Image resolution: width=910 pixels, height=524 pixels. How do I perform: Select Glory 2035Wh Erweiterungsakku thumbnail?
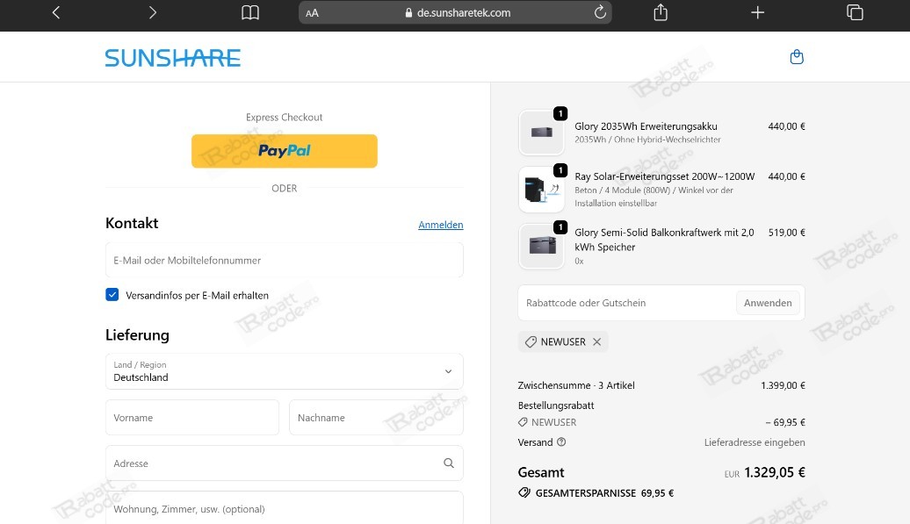[541, 133]
